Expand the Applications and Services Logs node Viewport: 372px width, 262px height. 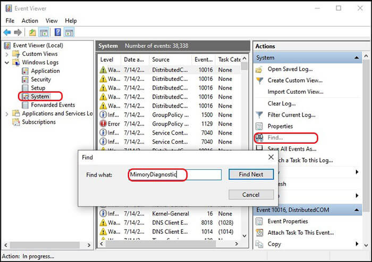pyautogui.click(x=7, y=114)
